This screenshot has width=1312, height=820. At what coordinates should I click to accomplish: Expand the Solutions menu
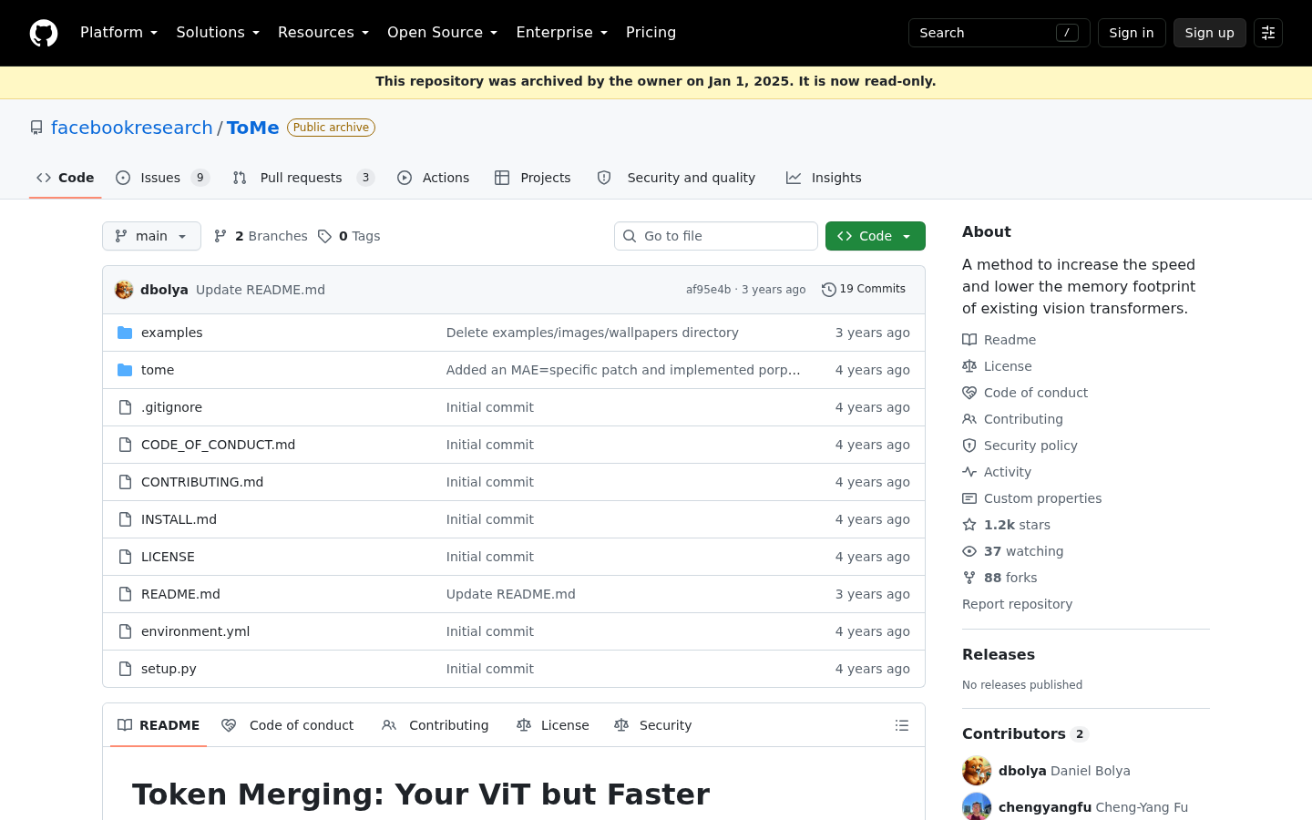pos(218,33)
